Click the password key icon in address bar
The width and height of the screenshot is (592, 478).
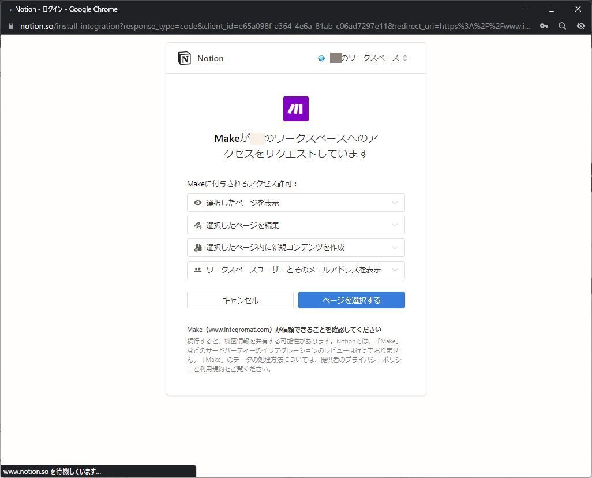click(x=544, y=26)
